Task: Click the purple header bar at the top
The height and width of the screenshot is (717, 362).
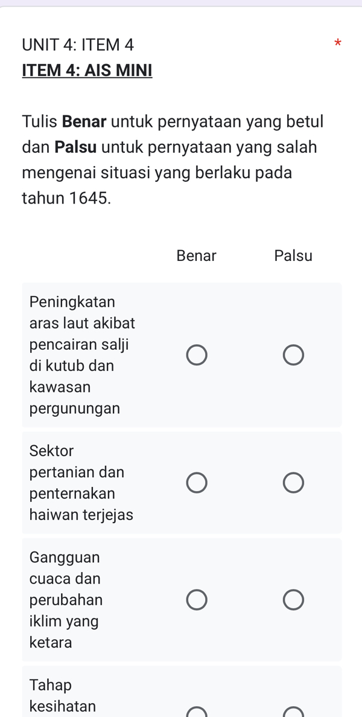Action: click(x=181, y=5)
